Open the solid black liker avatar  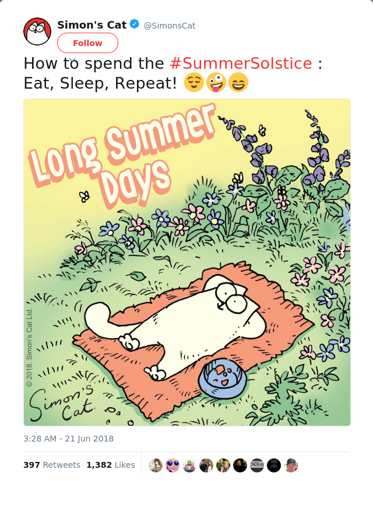click(x=274, y=465)
